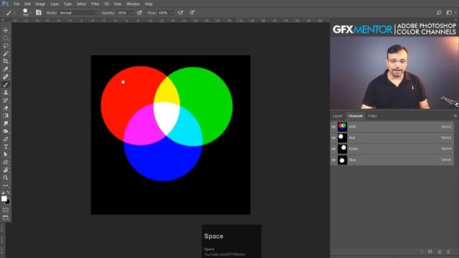This screenshot has width=459, height=258.
Task: Enable airbrush build-up icon
Action: [181, 13]
